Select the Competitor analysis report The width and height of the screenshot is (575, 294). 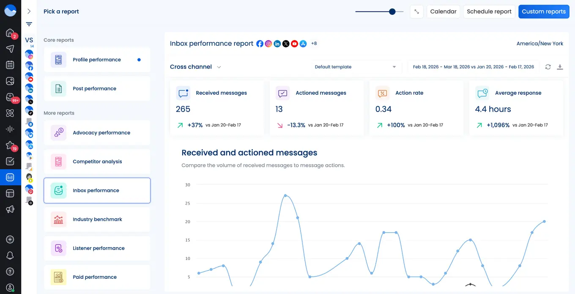click(97, 162)
